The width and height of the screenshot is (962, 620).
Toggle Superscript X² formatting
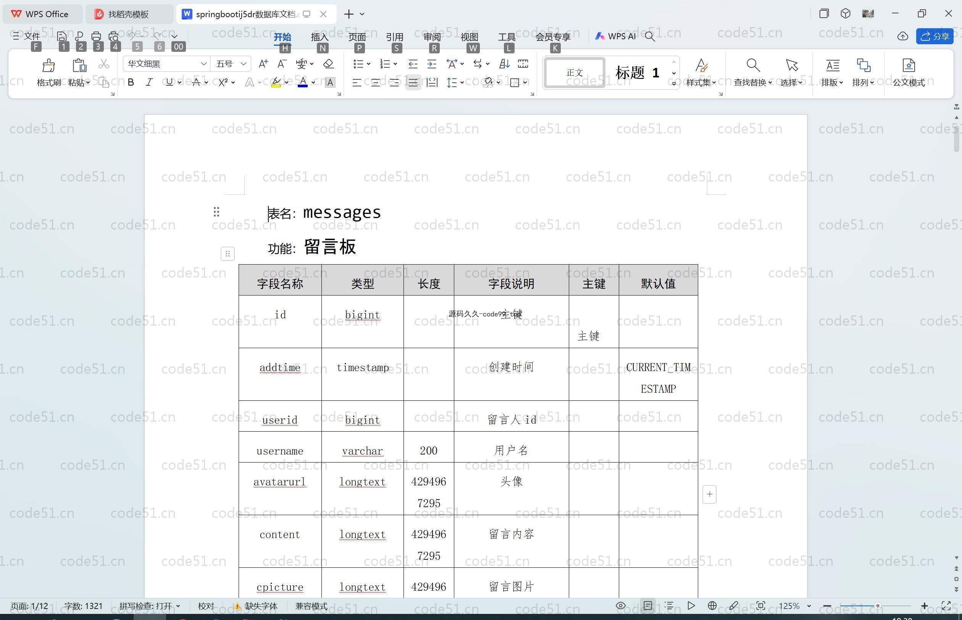tap(223, 82)
